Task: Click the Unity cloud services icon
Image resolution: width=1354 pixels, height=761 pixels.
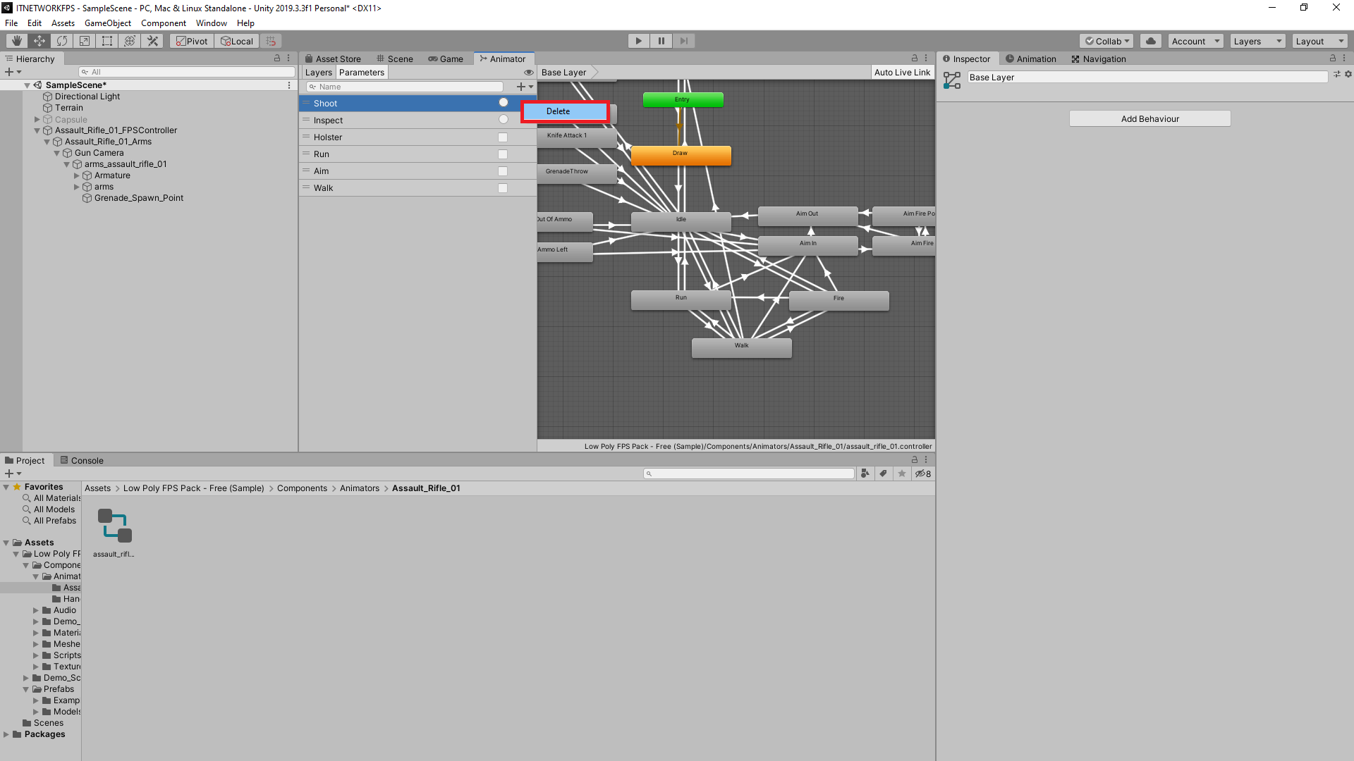Action: click(1150, 41)
